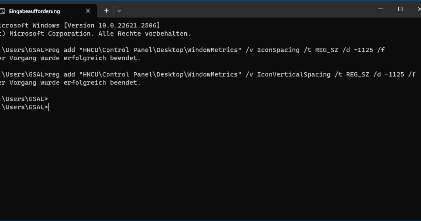Expand the new tab profile dropdown chevron

[x=119, y=11]
